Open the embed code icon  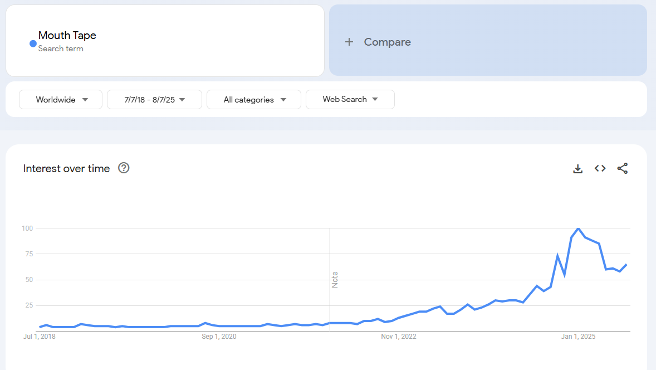pyautogui.click(x=600, y=168)
